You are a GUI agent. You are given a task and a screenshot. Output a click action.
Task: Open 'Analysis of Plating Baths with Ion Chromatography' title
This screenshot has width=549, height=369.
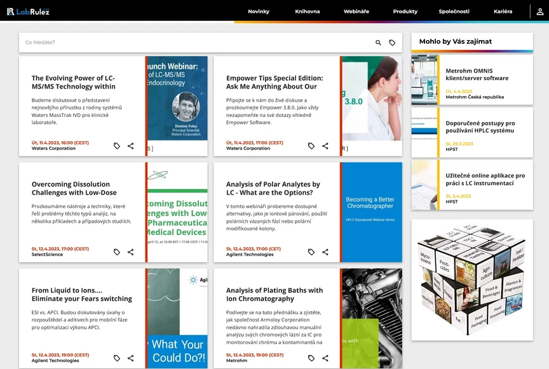coord(274,295)
